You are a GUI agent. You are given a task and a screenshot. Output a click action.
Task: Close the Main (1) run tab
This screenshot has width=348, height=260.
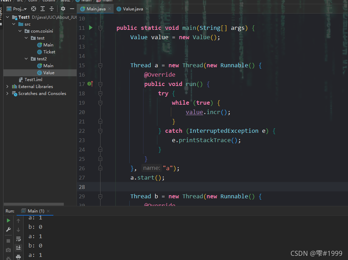click(x=48, y=211)
